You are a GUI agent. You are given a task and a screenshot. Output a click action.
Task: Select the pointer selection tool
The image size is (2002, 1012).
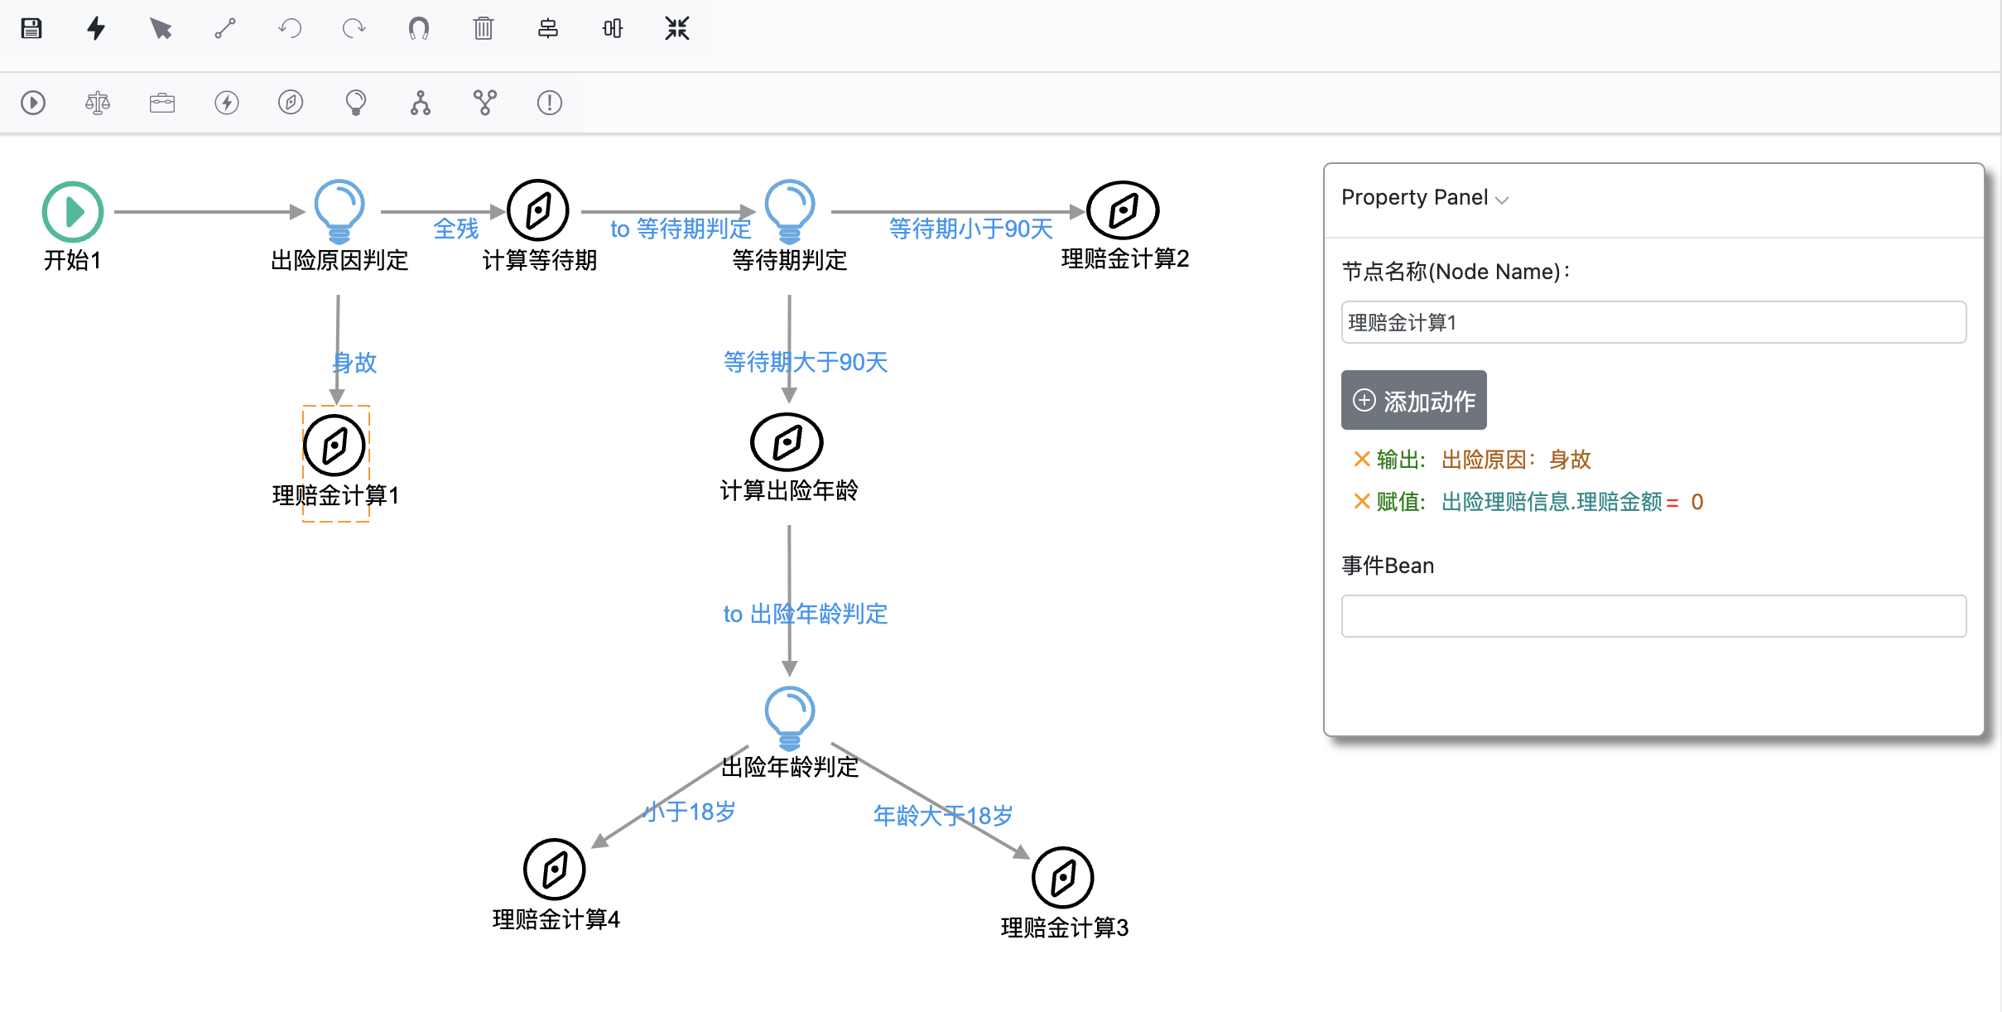161,29
